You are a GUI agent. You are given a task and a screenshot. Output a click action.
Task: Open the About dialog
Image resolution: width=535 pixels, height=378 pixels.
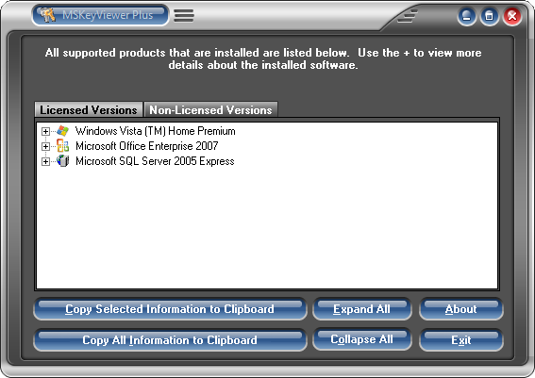pyautogui.click(x=461, y=309)
